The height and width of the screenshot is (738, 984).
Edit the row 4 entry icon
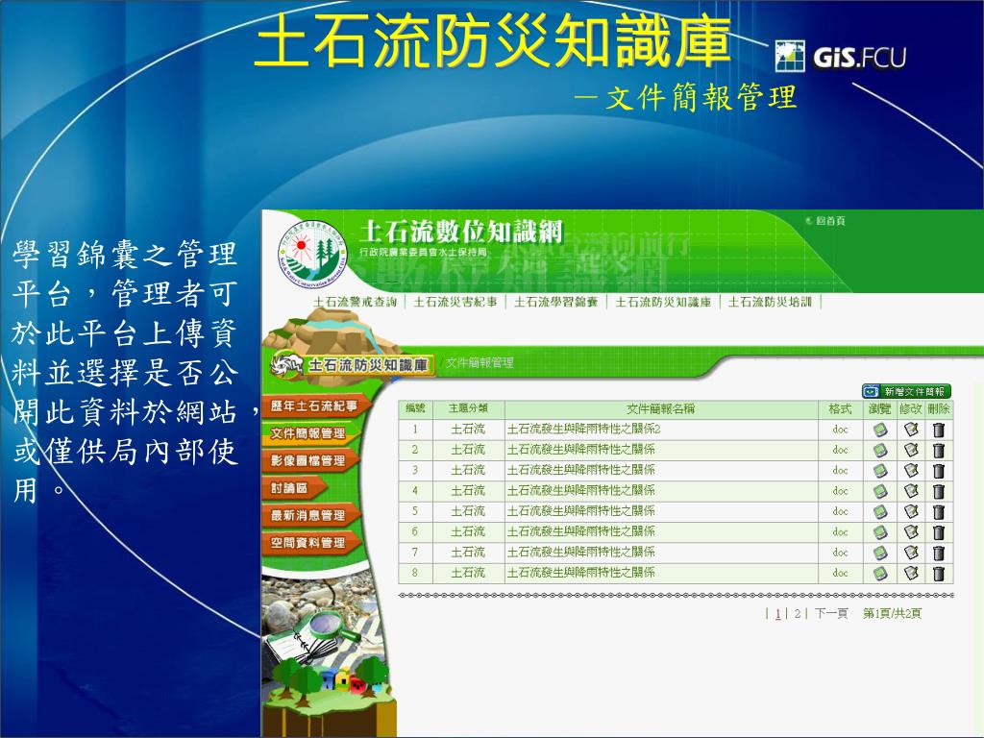point(911,491)
